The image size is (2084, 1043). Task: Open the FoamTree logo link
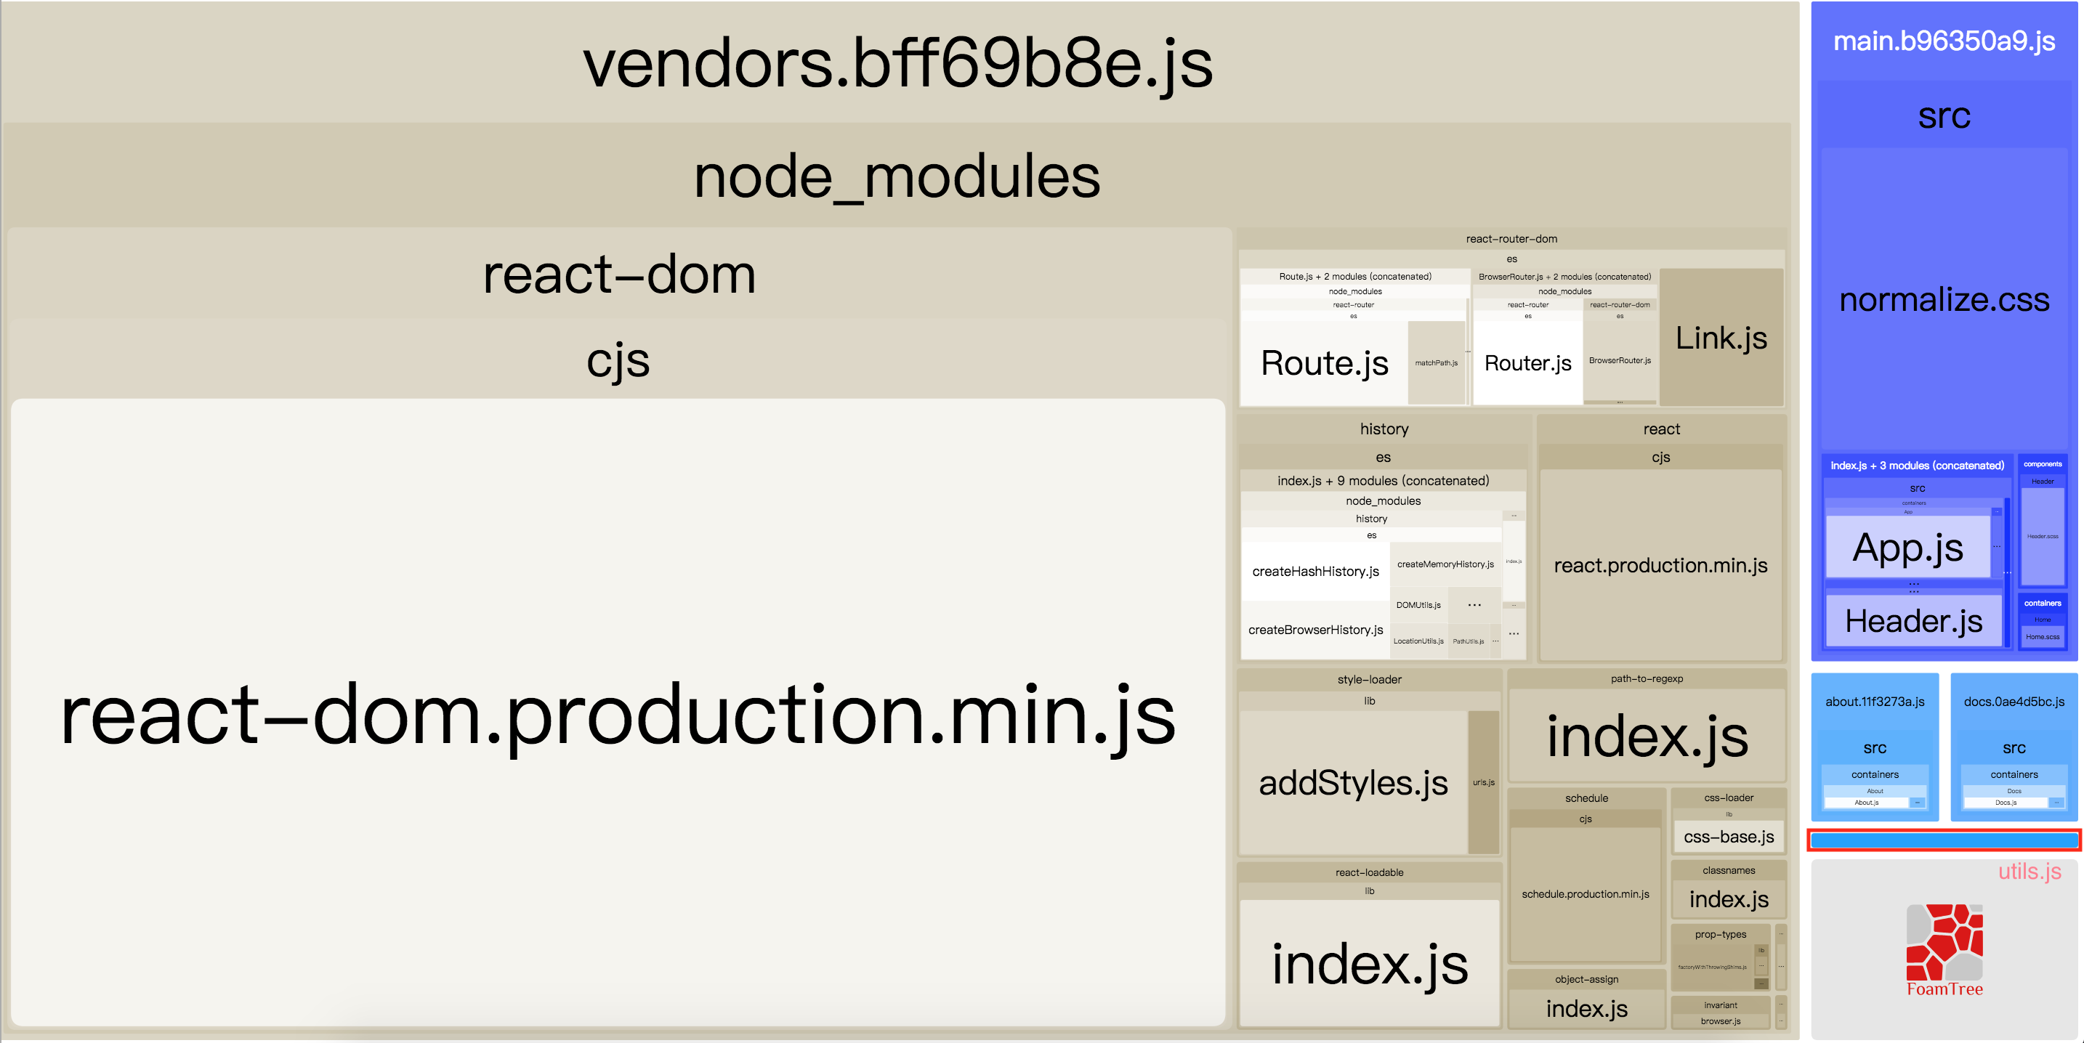click(1944, 950)
